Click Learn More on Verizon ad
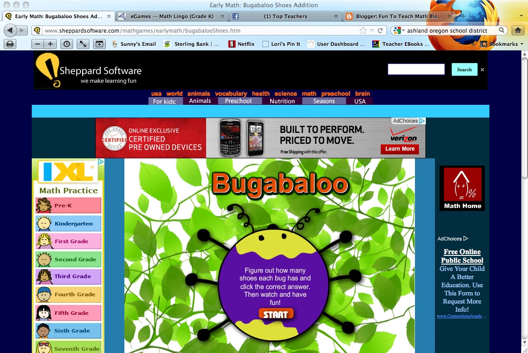This screenshot has height=353, width=528. coord(400,149)
